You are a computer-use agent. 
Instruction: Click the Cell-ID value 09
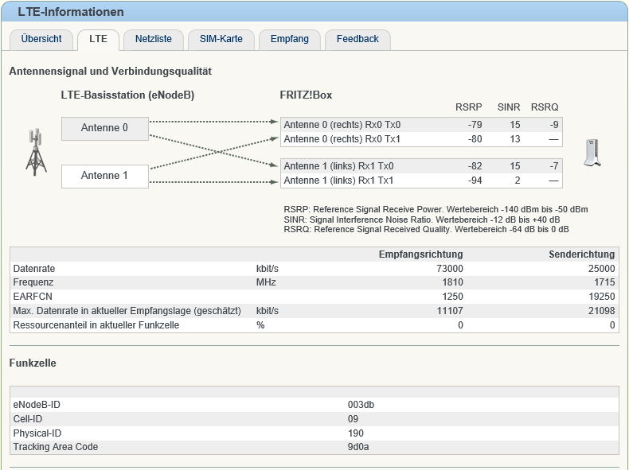click(353, 419)
